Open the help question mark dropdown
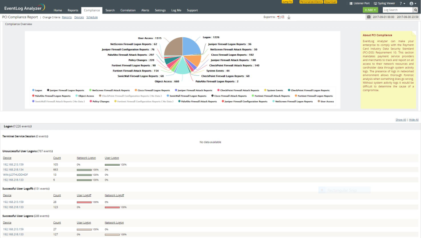421x238 pixels. tap(402, 4)
